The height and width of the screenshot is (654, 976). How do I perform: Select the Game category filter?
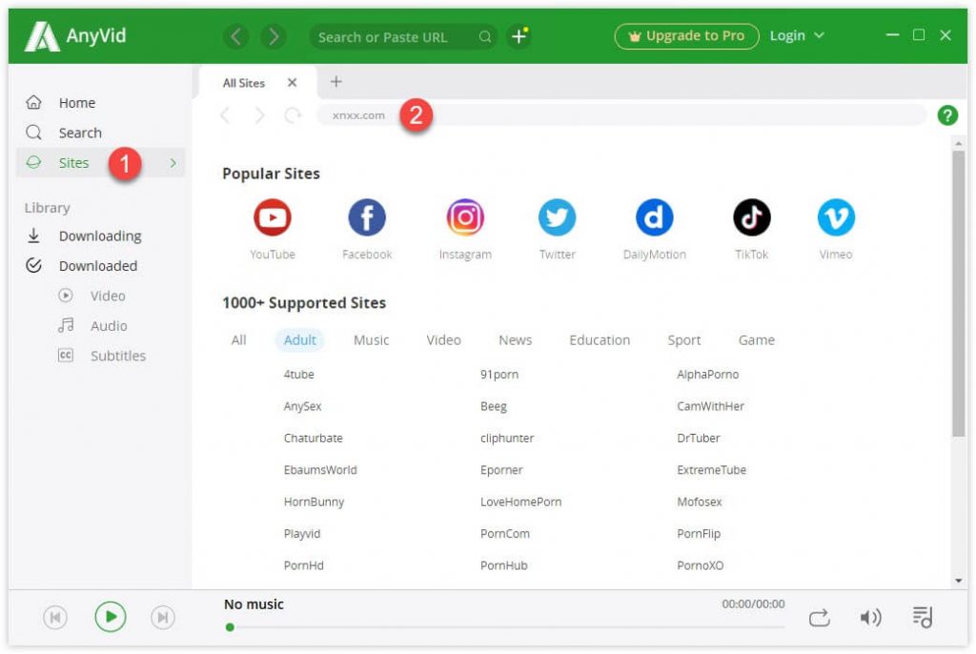coord(756,340)
